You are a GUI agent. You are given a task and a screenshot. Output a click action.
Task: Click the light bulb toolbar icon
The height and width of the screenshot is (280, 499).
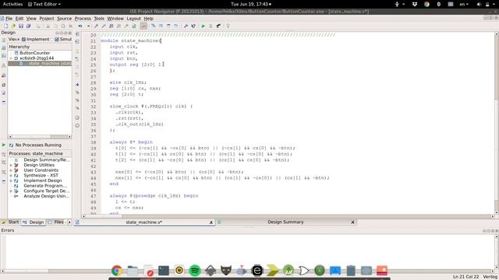pos(228,26)
